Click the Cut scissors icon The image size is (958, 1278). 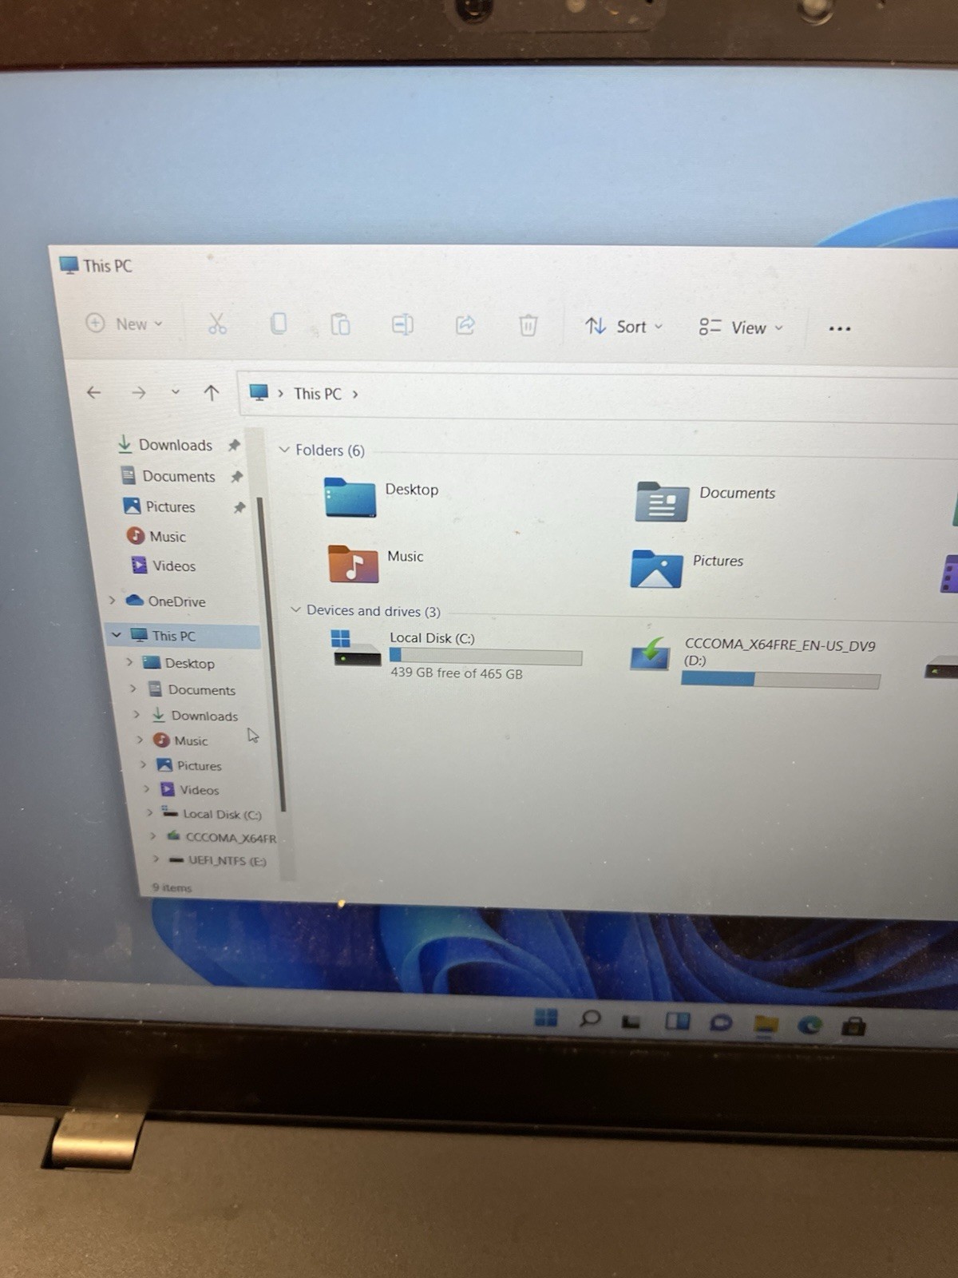(x=217, y=323)
